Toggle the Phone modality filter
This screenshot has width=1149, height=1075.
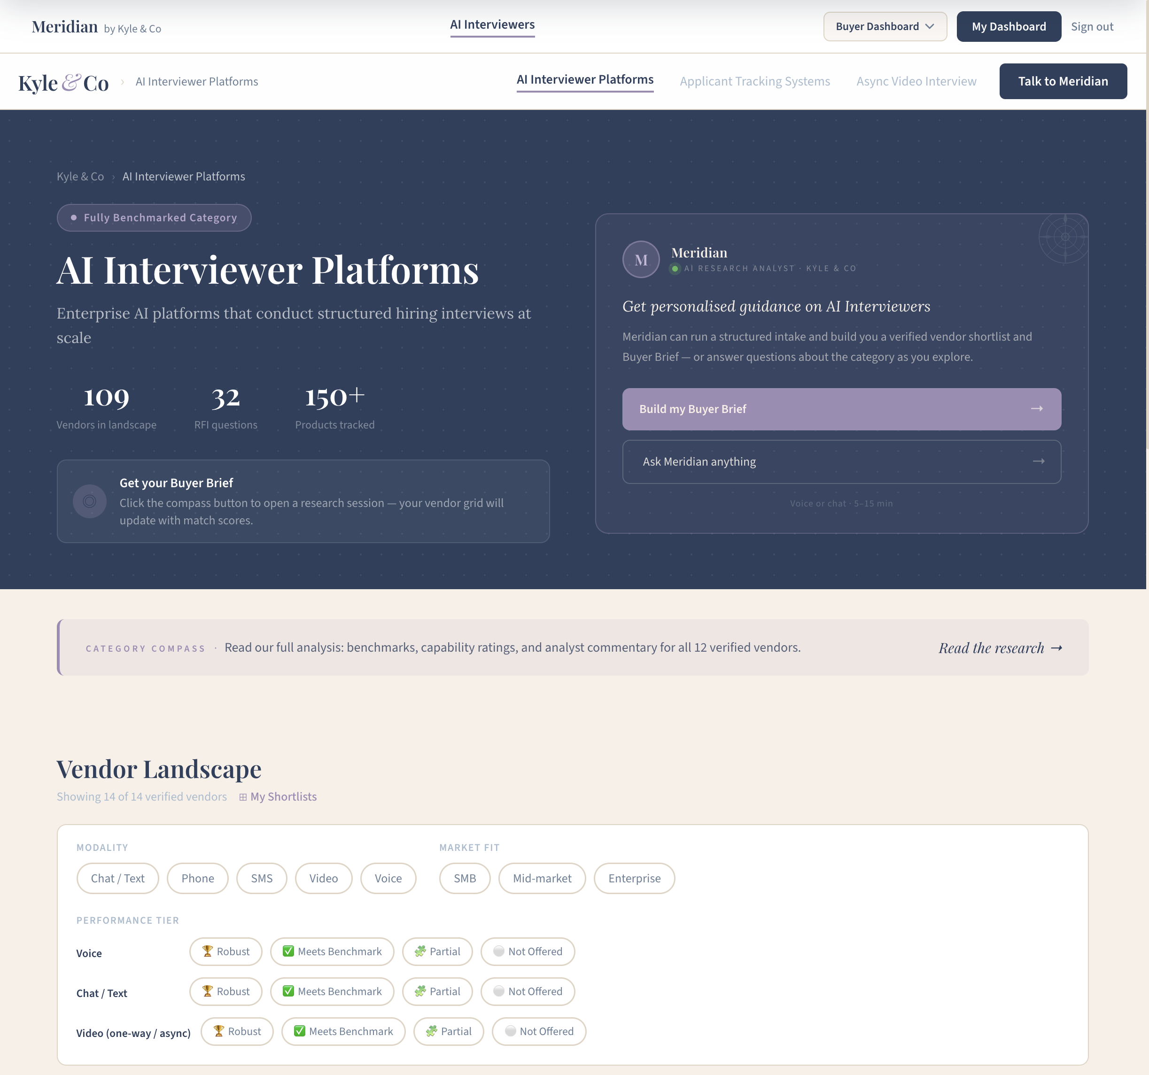198,878
